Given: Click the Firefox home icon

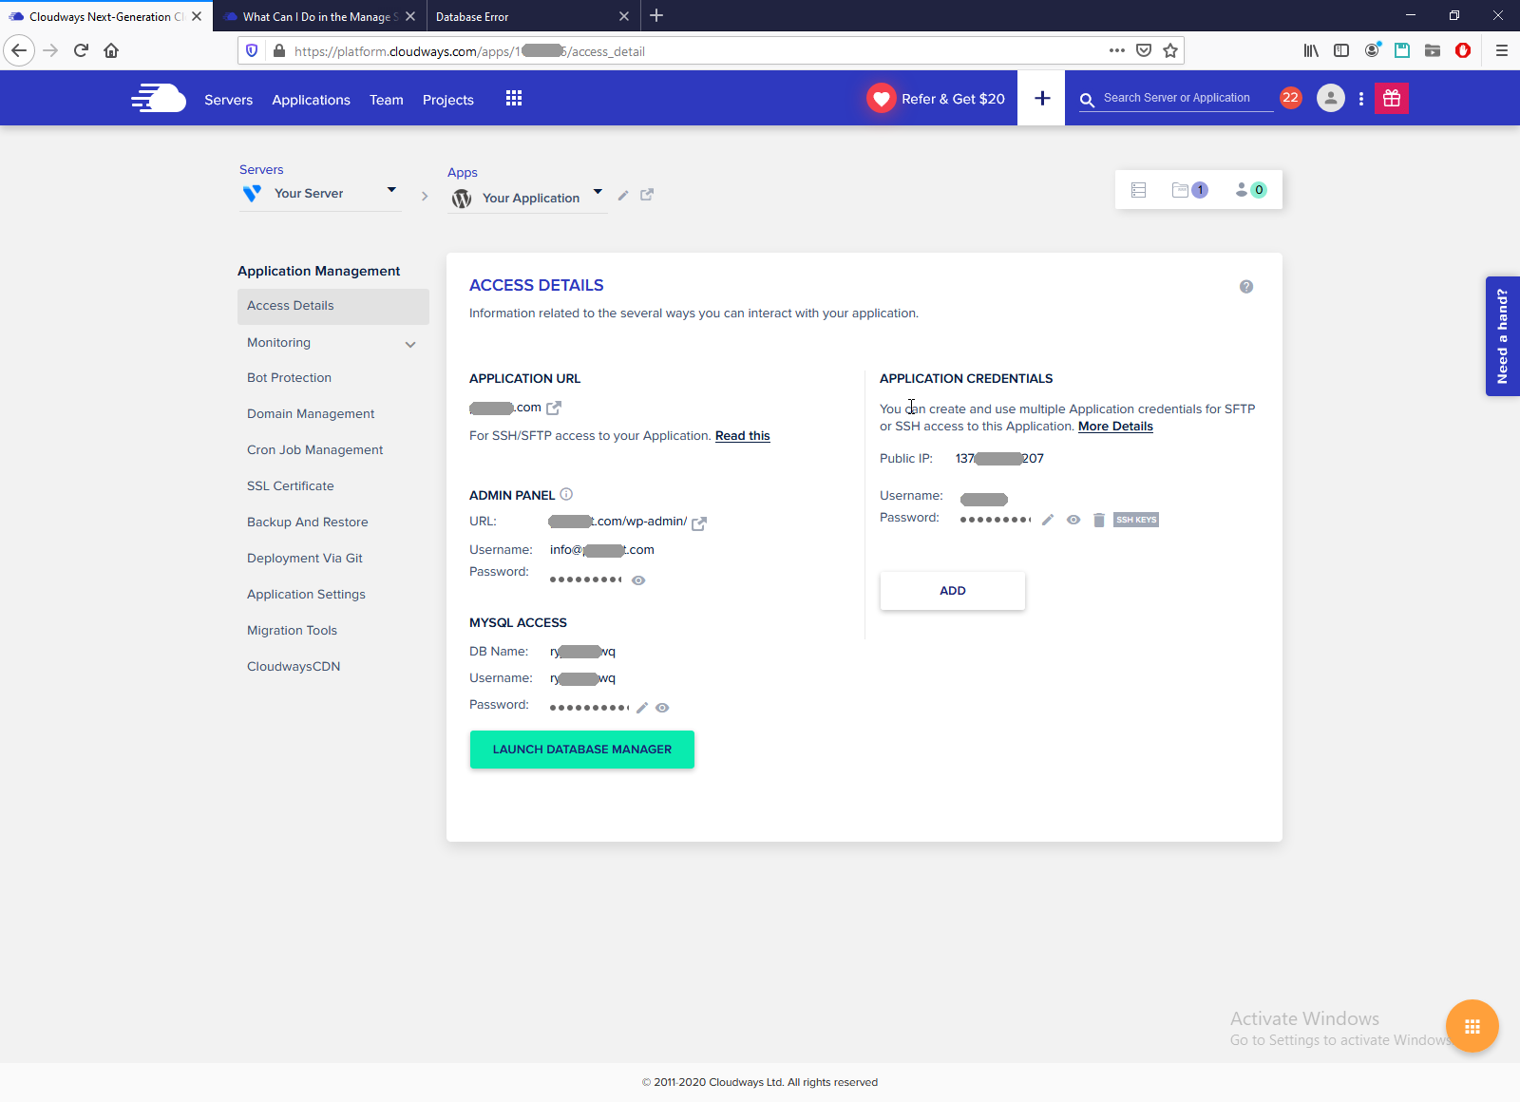Looking at the screenshot, I should (111, 50).
